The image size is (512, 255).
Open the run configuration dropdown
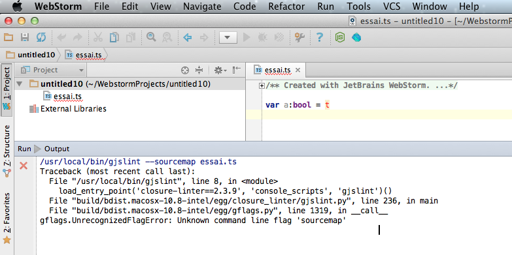[x=228, y=38]
